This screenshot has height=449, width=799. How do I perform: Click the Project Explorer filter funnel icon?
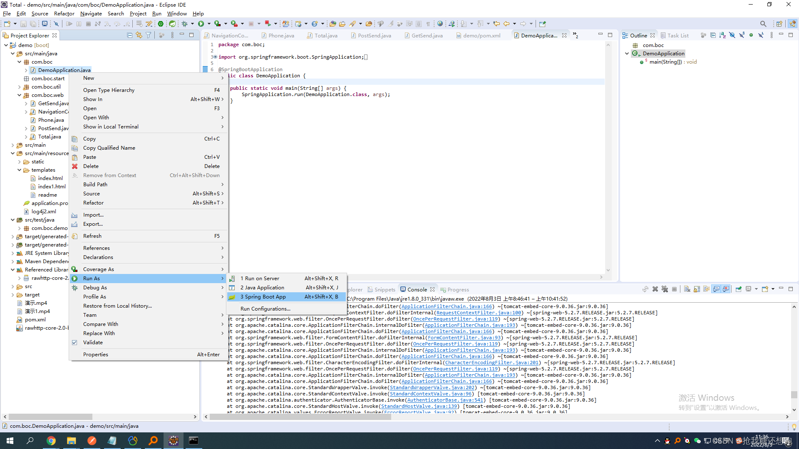[149, 35]
